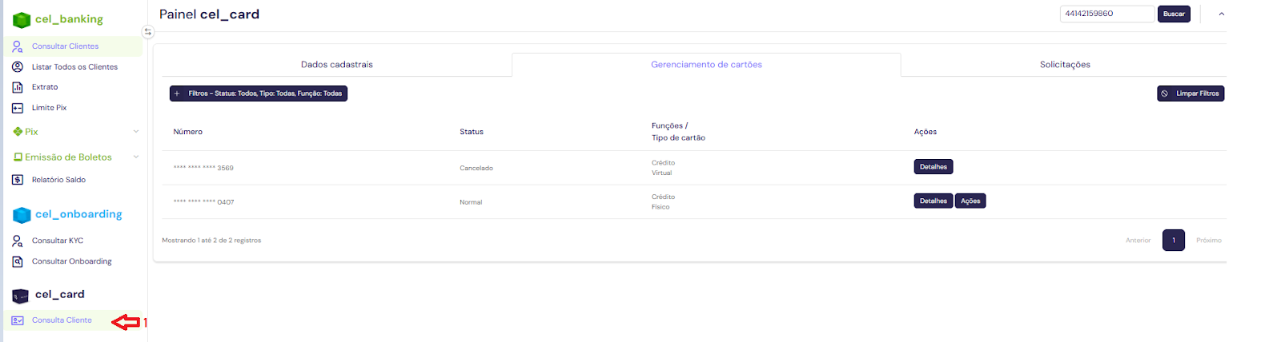Click the Limite Pix icon
Viewport: 1281px width, 342px height.
coord(18,108)
